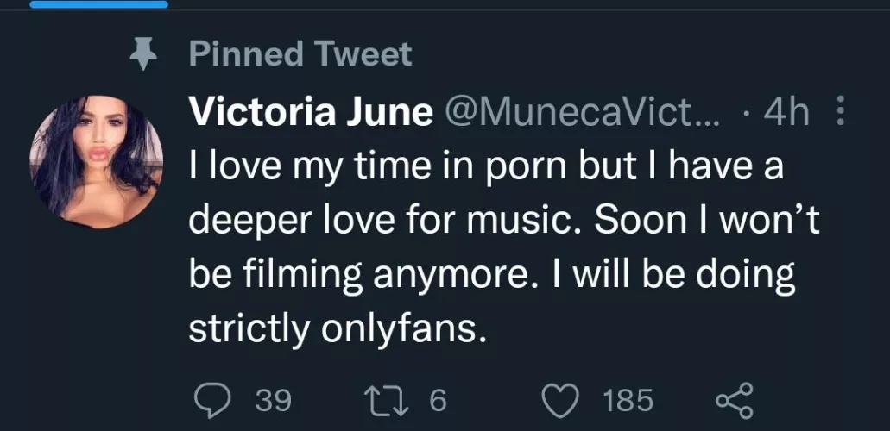This screenshot has height=431, width=890.
Task: Open the profile avatar picture
Action: 97,161
